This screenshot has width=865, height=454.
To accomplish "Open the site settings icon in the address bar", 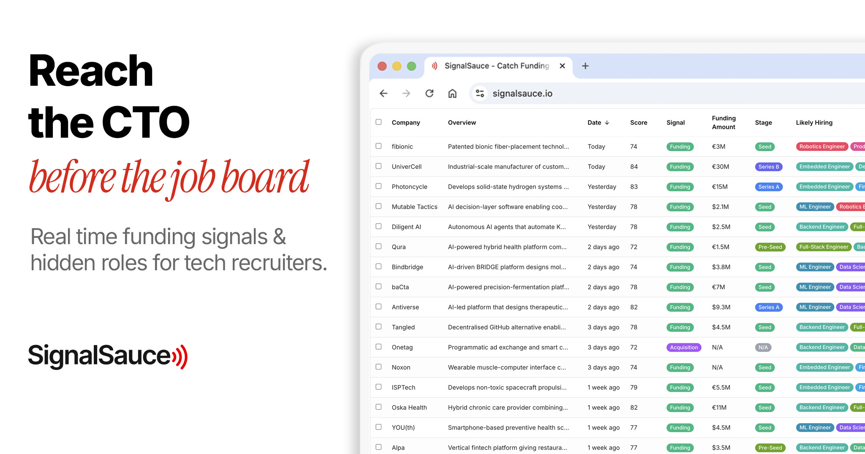I will point(480,93).
